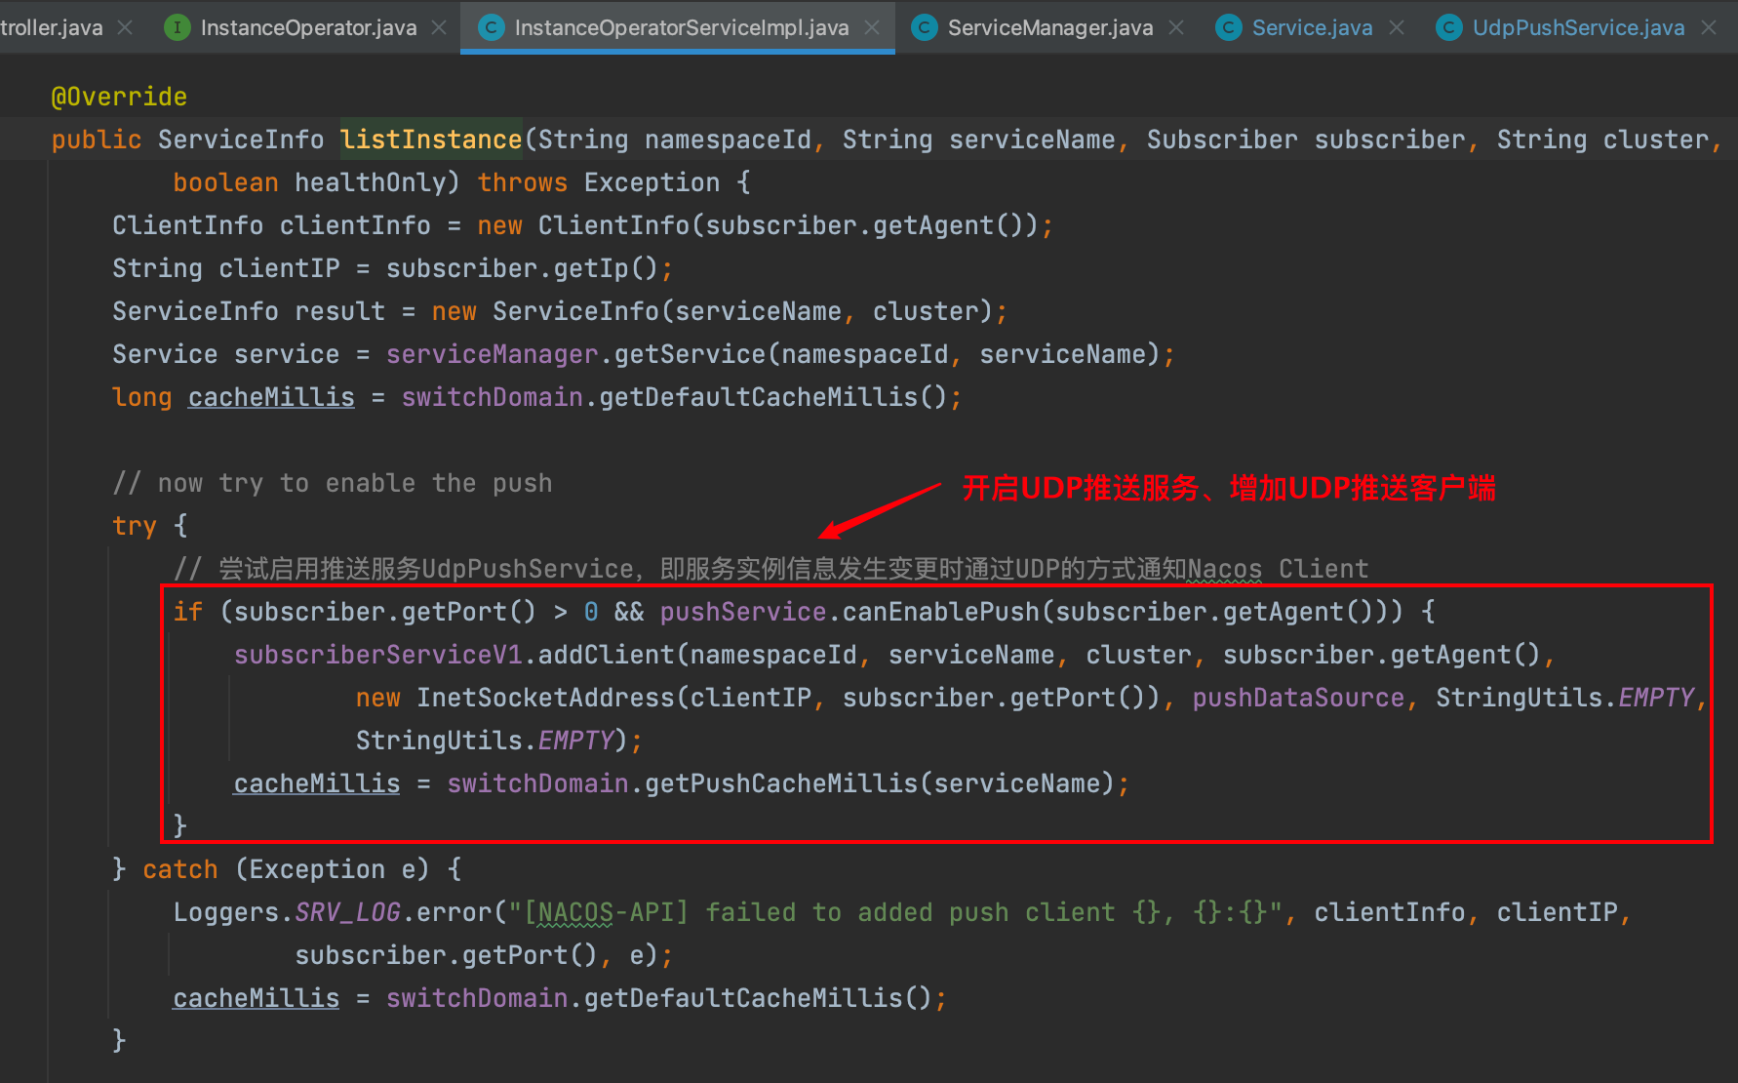This screenshot has height=1083, width=1738.
Task: Click canEnablePush method call
Action: pos(941,612)
